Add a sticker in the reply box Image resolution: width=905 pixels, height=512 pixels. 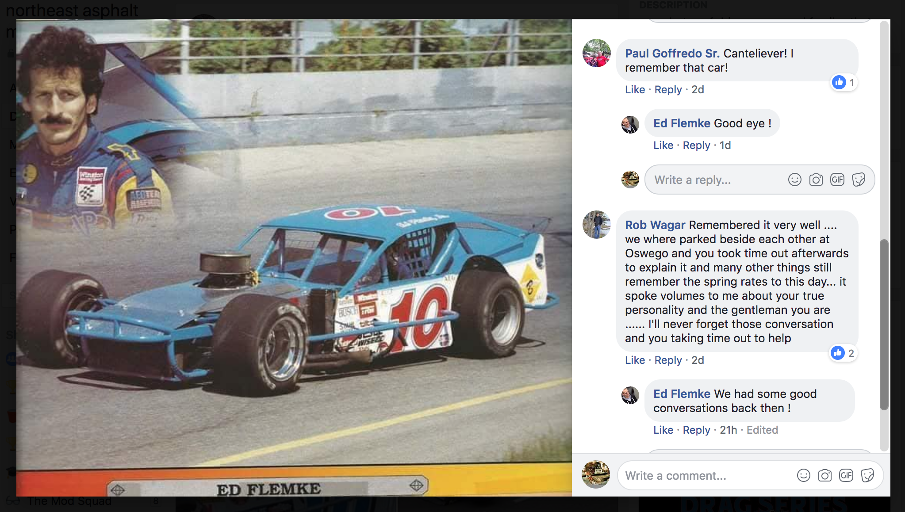tap(858, 180)
